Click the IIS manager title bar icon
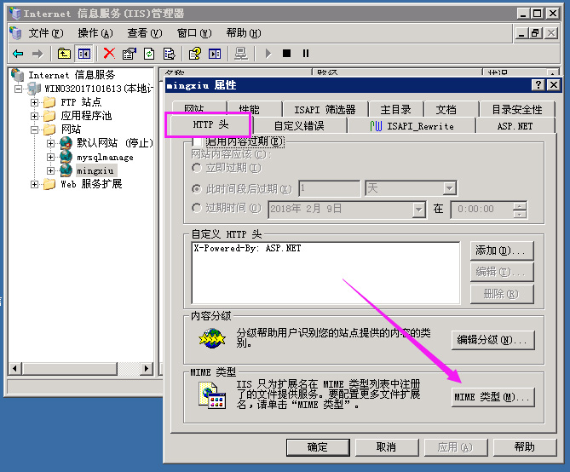The height and width of the screenshot is (472, 570). coord(14,14)
